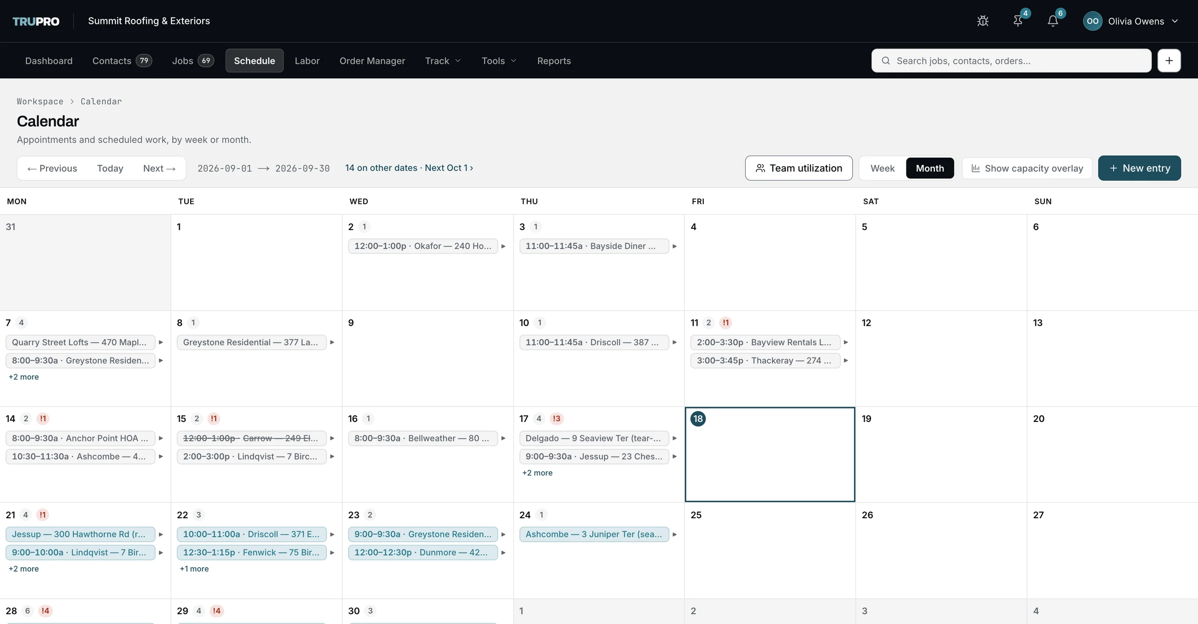Expand +2 more on day 7
The height and width of the screenshot is (624, 1198).
(23, 377)
